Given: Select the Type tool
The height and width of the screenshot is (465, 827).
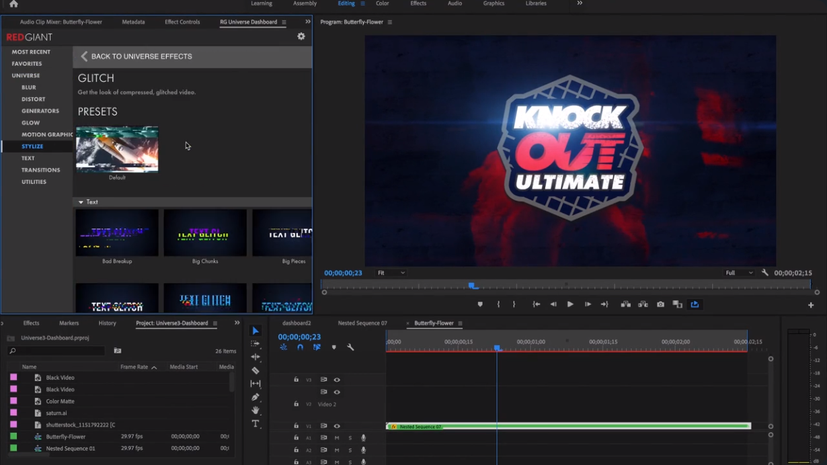Looking at the screenshot, I should [255, 424].
